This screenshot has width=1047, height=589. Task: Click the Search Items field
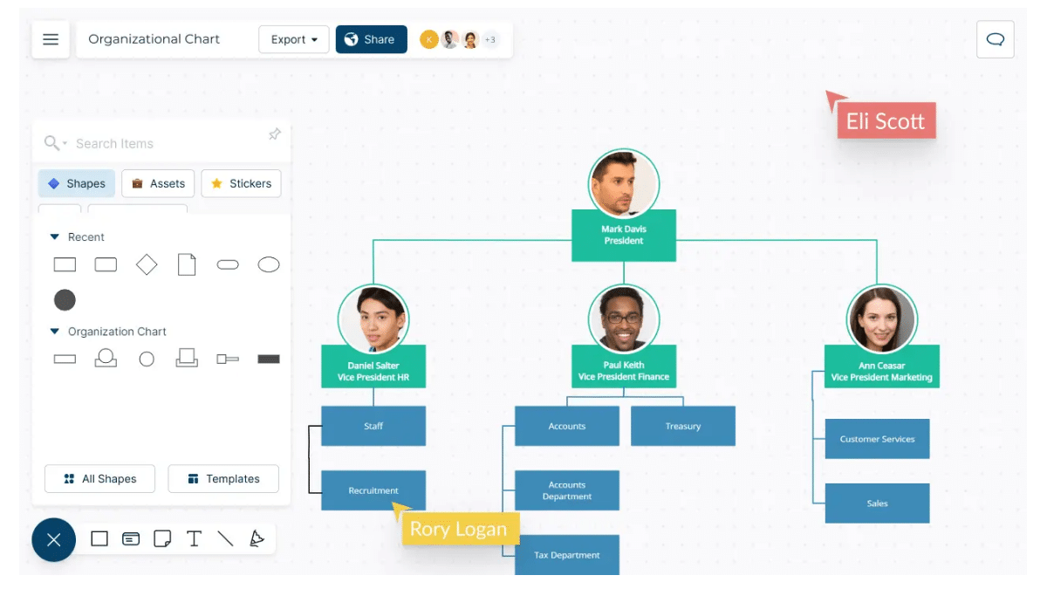161,143
